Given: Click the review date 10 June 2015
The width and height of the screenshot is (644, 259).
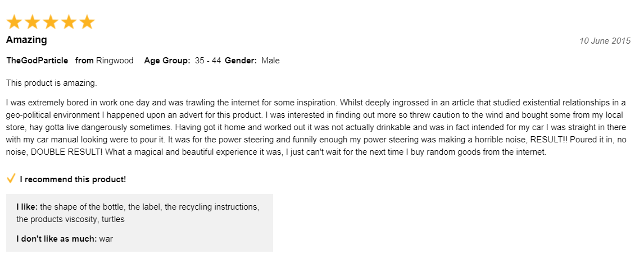Looking at the screenshot, I should pos(605,41).
